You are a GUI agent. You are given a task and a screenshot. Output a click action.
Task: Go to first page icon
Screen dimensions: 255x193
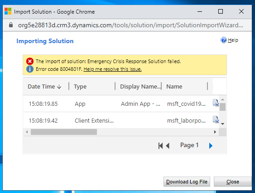coord(160,146)
